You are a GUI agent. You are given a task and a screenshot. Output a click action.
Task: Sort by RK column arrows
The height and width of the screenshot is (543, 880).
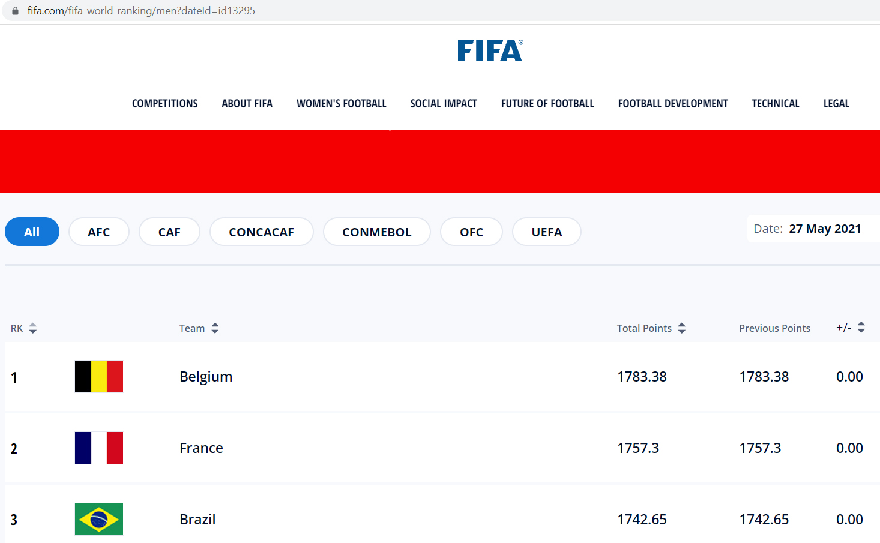33,328
